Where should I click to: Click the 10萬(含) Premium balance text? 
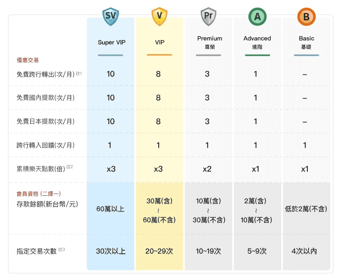(208, 201)
